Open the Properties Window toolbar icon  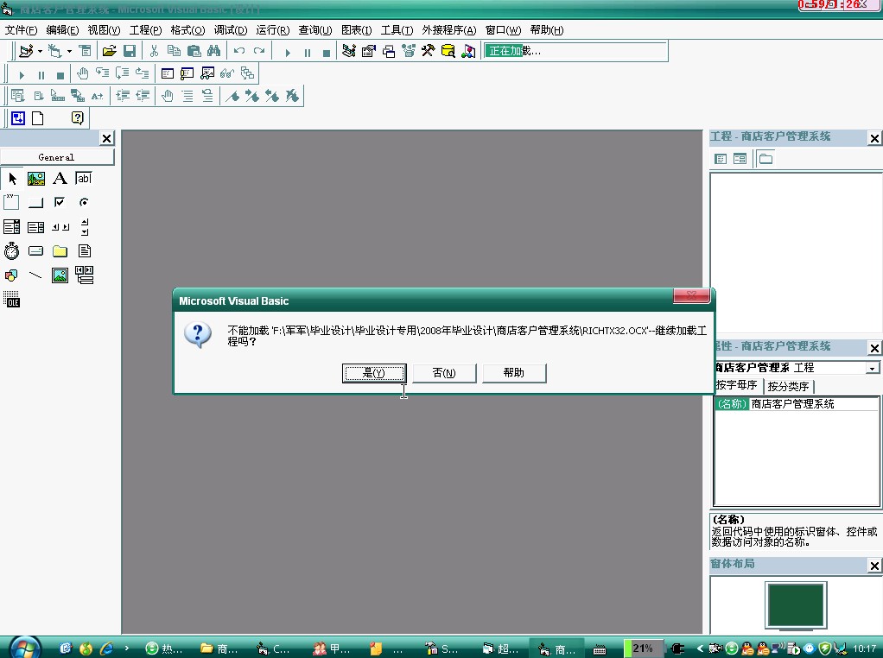[x=369, y=51]
